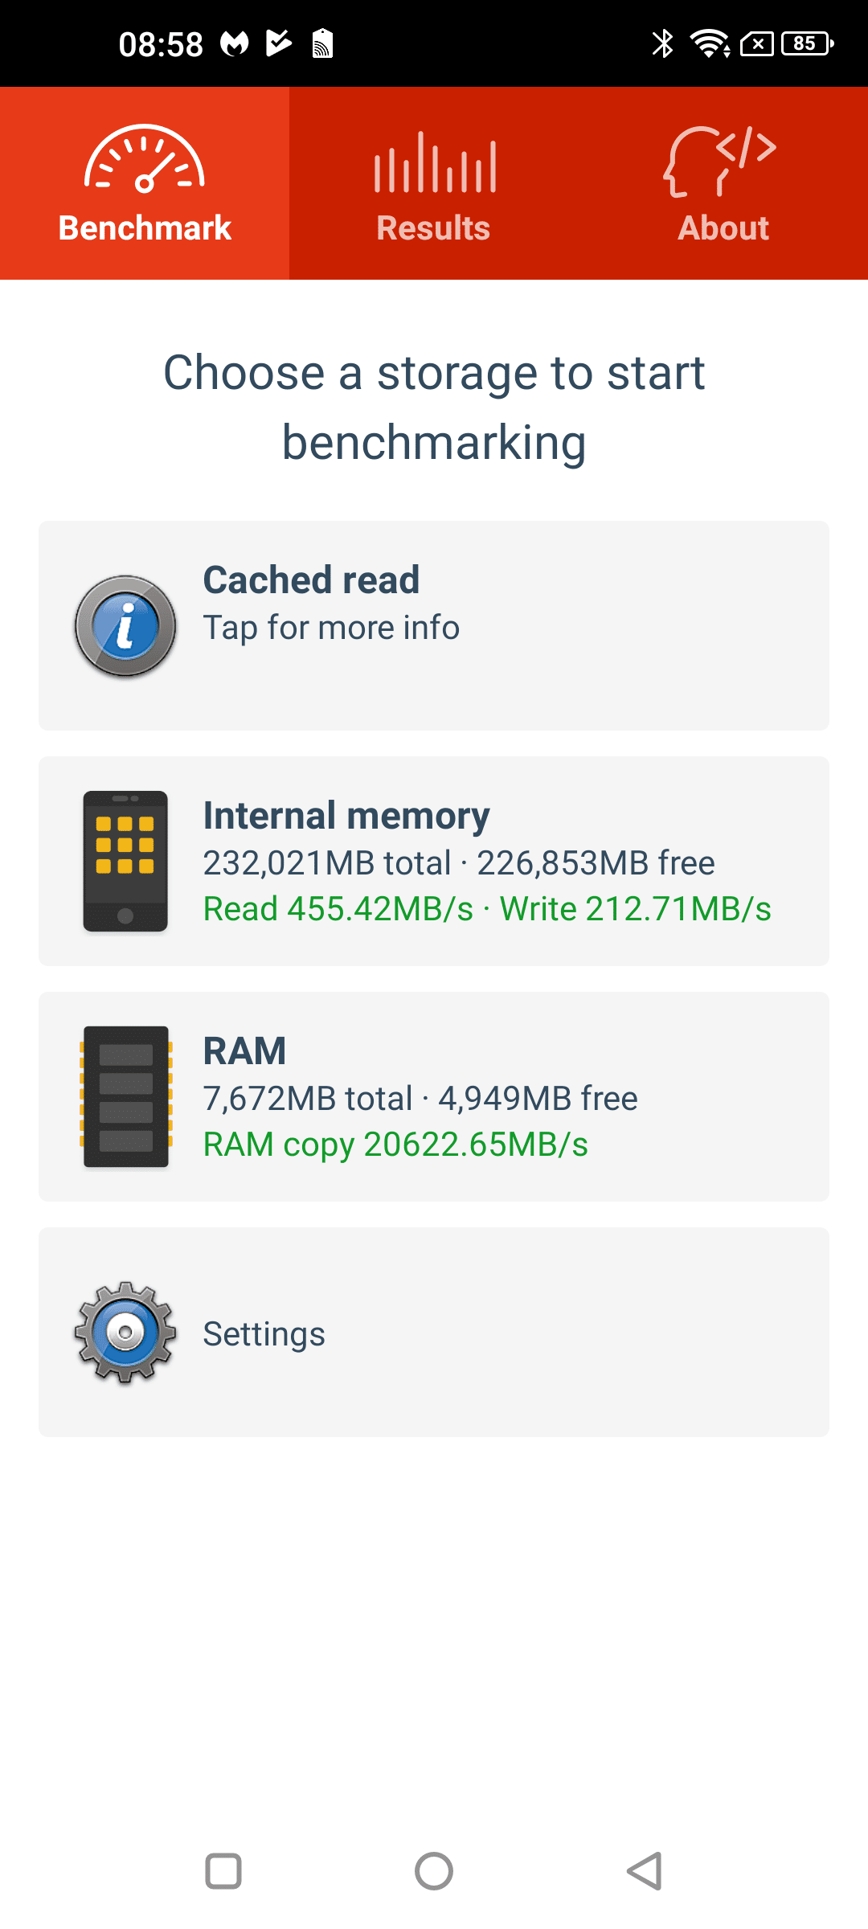Open the Settings text label
868x1929 pixels.
pyautogui.click(x=264, y=1334)
